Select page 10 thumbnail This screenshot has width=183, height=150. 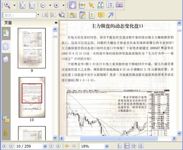coord(32,97)
